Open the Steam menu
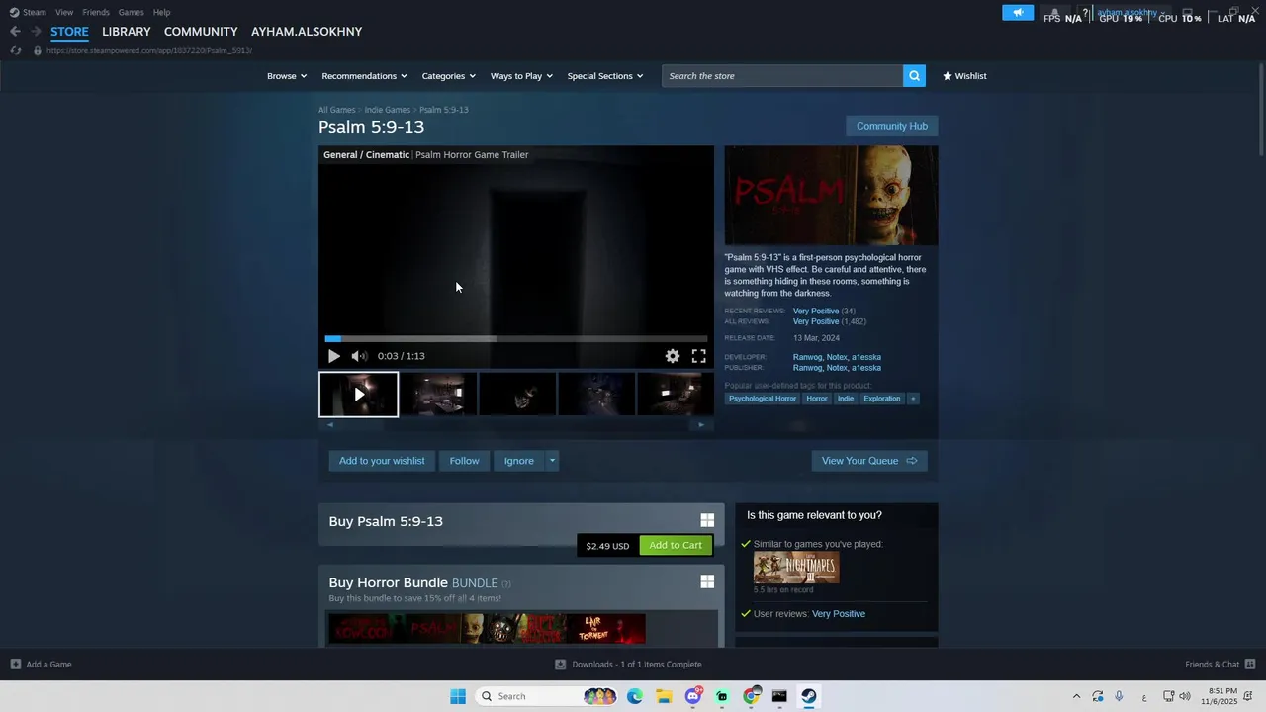 pos(28,12)
